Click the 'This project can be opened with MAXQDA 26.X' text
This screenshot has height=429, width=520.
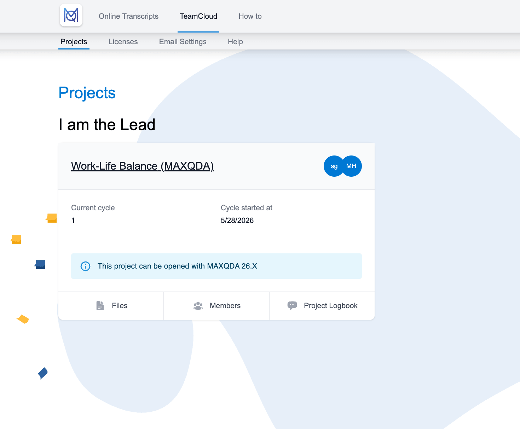(177, 266)
